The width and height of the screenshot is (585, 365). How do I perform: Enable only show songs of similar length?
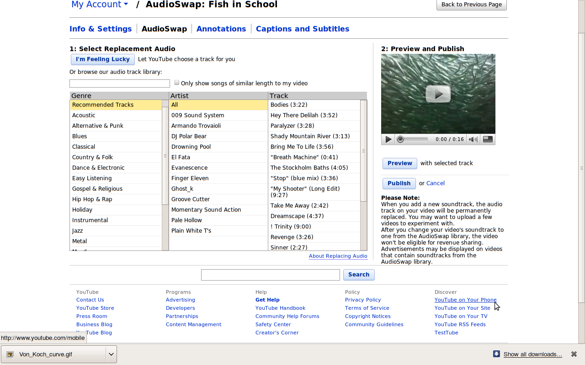click(x=176, y=83)
